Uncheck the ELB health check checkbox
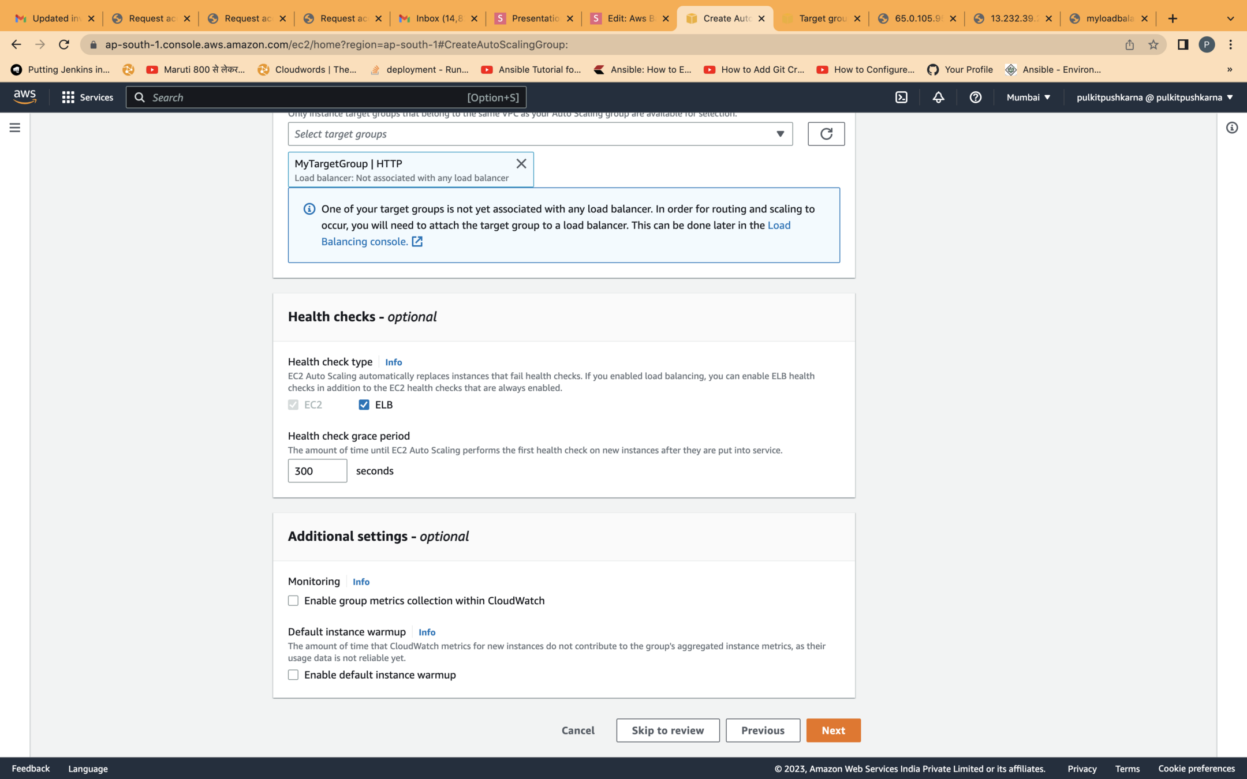Image resolution: width=1247 pixels, height=779 pixels. pyautogui.click(x=364, y=405)
